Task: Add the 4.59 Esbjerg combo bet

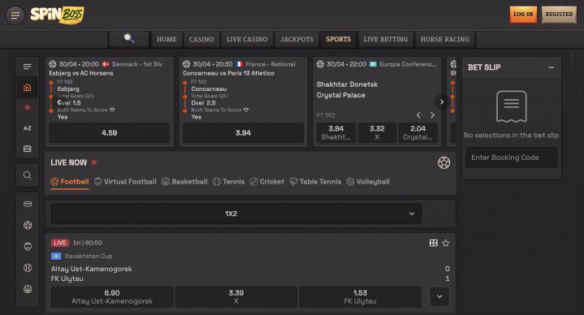Action: click(109, 133)
